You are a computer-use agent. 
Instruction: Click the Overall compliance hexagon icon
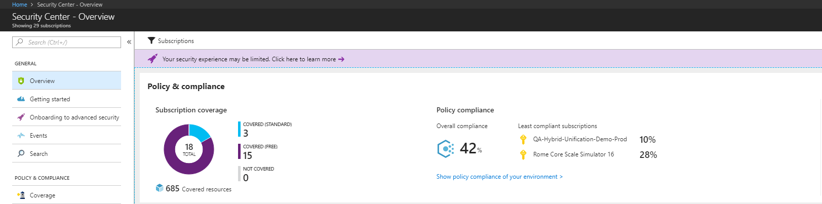point(446,149)
